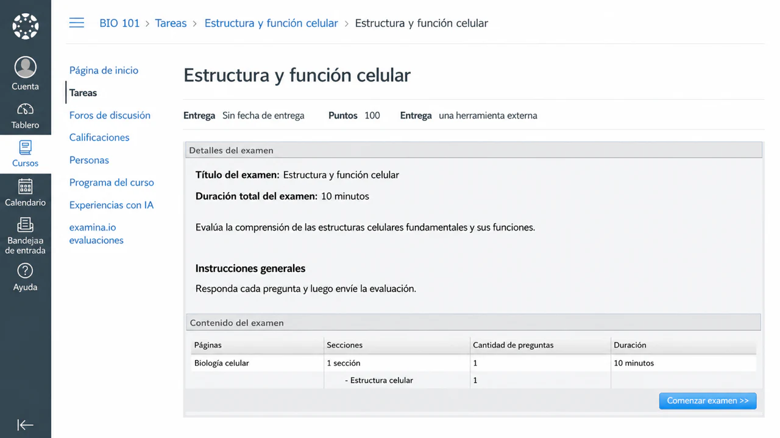Open Programa del curso link
This screenshot has width=780, height=438.
[112, 182]
